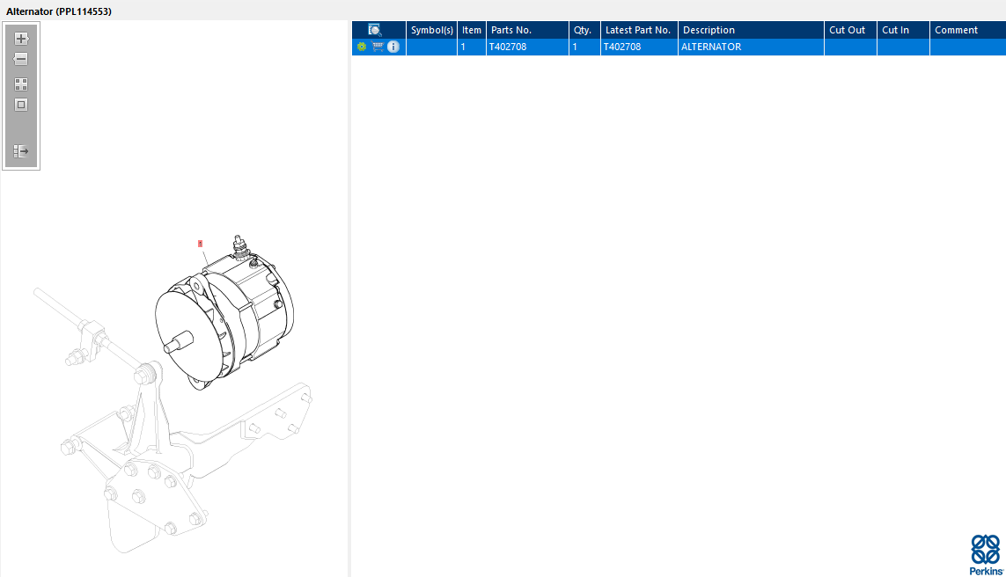Click the Perkins logo
The image size is (1006, 577).
click(986, 555)
